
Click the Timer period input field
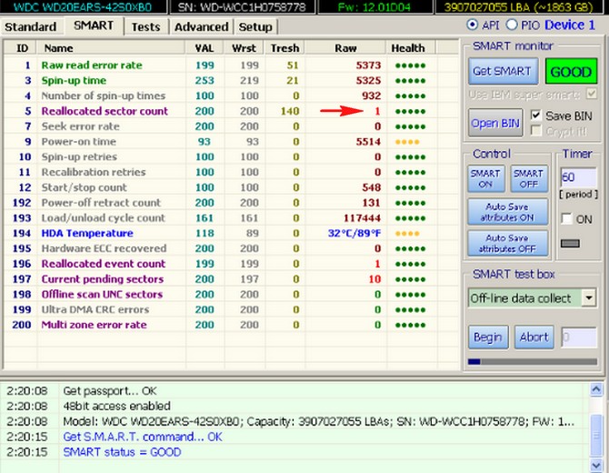tap(576, 176)
